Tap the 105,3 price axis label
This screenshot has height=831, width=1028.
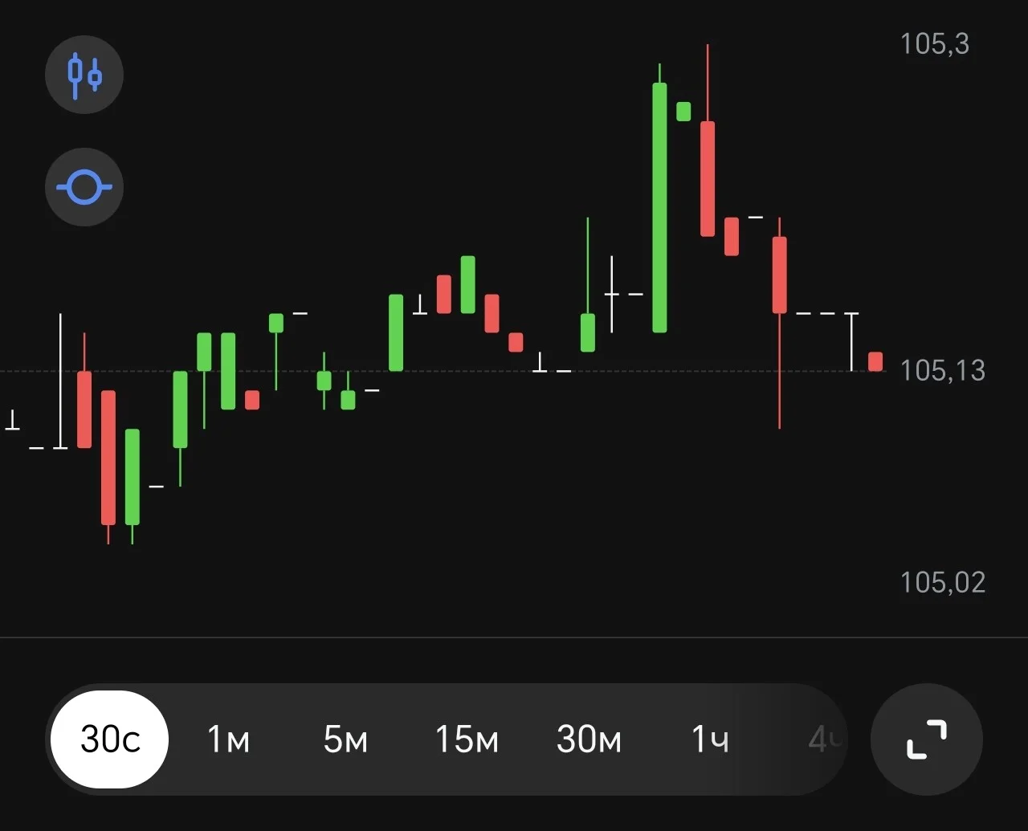pos(934,43)
